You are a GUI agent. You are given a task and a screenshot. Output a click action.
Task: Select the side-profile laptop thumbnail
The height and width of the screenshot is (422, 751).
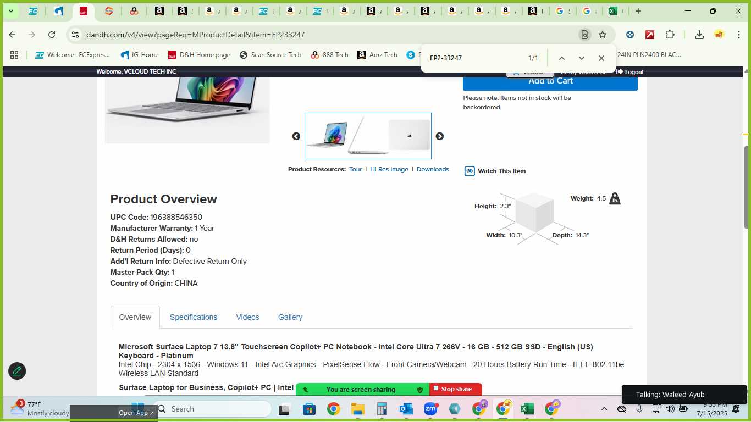(367, 135)
